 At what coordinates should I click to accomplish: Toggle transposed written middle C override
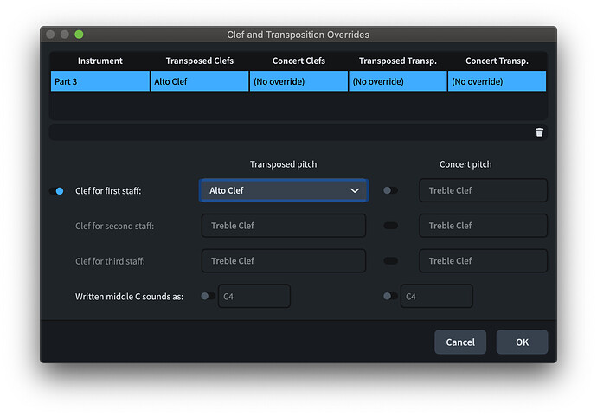coord(208,296)
